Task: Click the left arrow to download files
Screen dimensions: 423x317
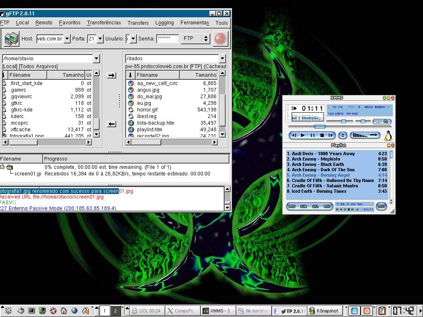Action: pos(112,124)
